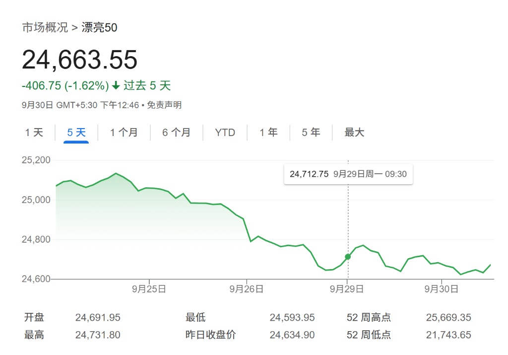Open the 市场概况 breadcrumb link
508x355 pixels.
45,28
